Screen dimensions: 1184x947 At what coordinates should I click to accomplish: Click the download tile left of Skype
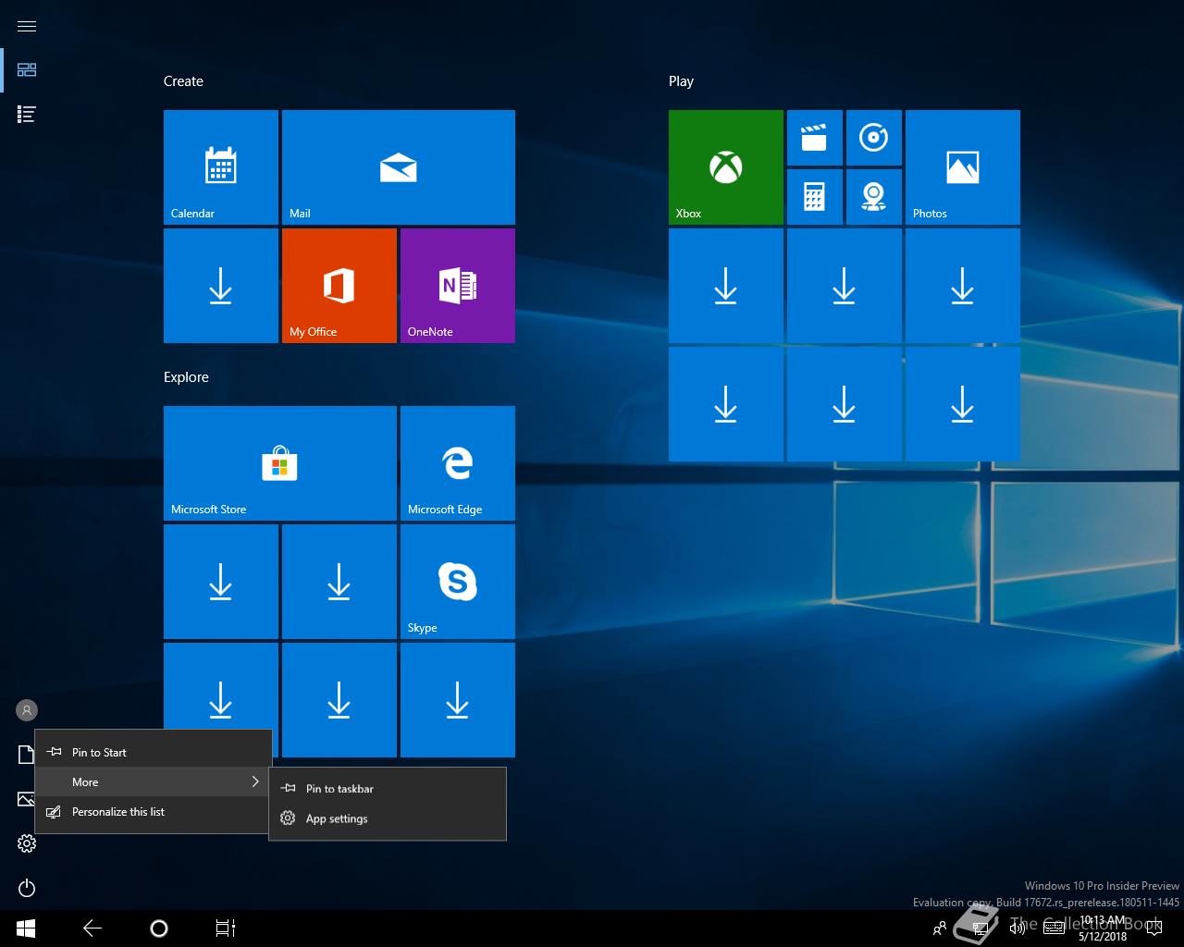click(339, 582)
